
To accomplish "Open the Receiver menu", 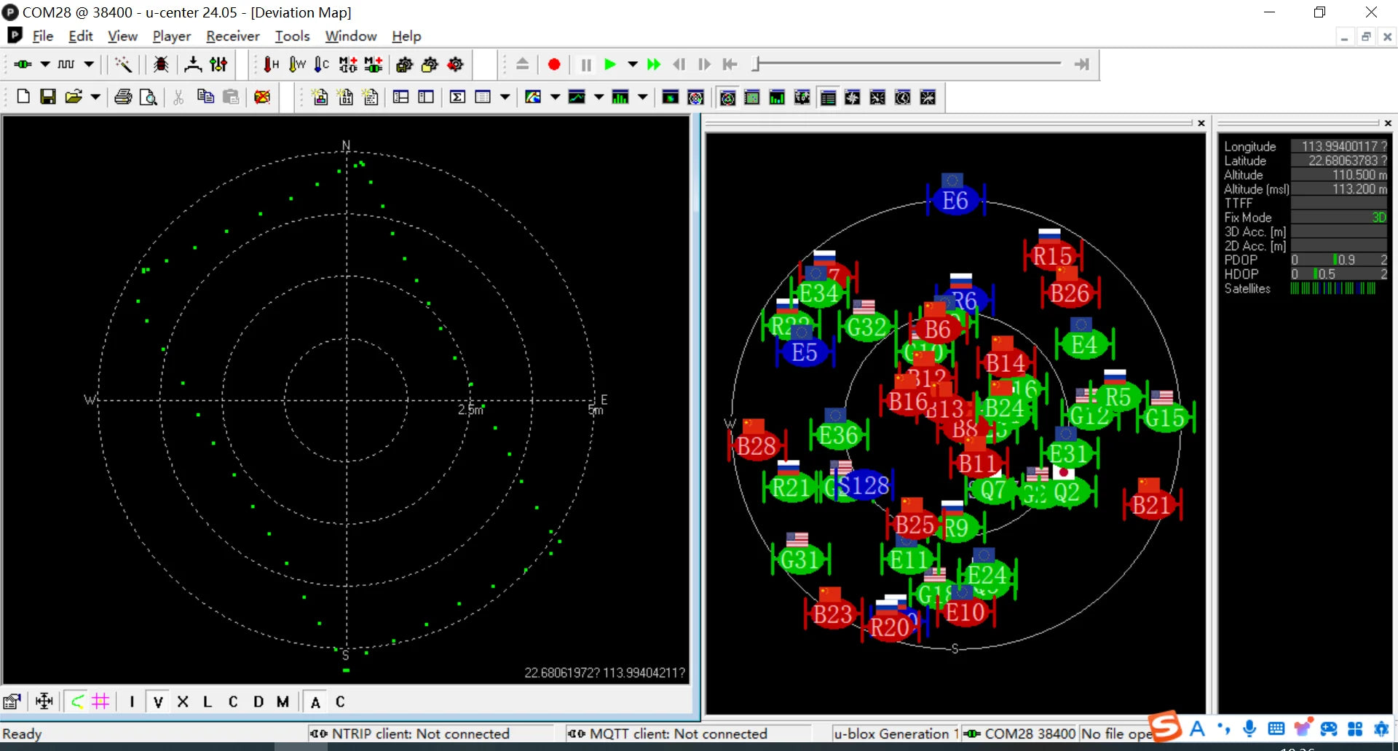I will tap(232, 36).
